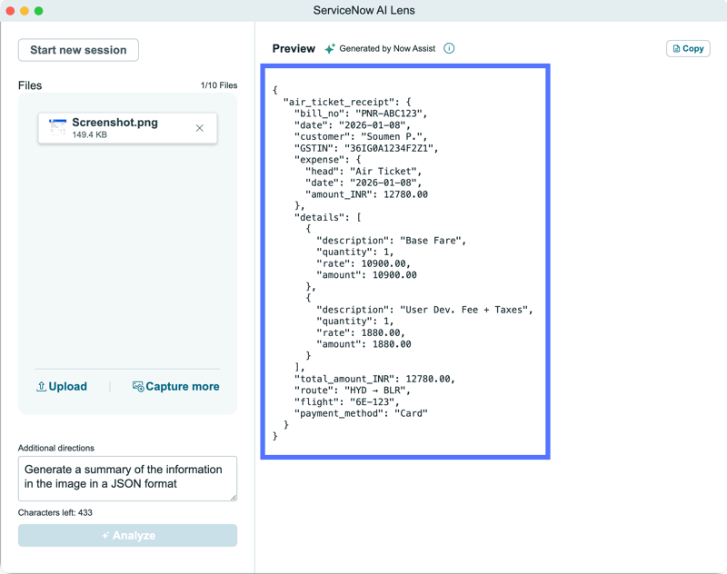Viewport: 727px width, 574px height.
Task: Maximize the window with the green button
Action: 39,11
